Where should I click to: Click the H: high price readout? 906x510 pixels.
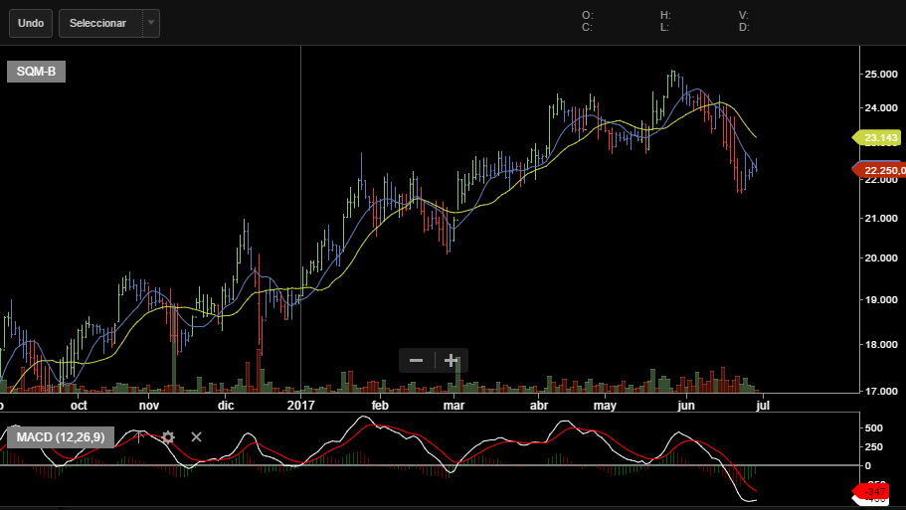[665, 15]
